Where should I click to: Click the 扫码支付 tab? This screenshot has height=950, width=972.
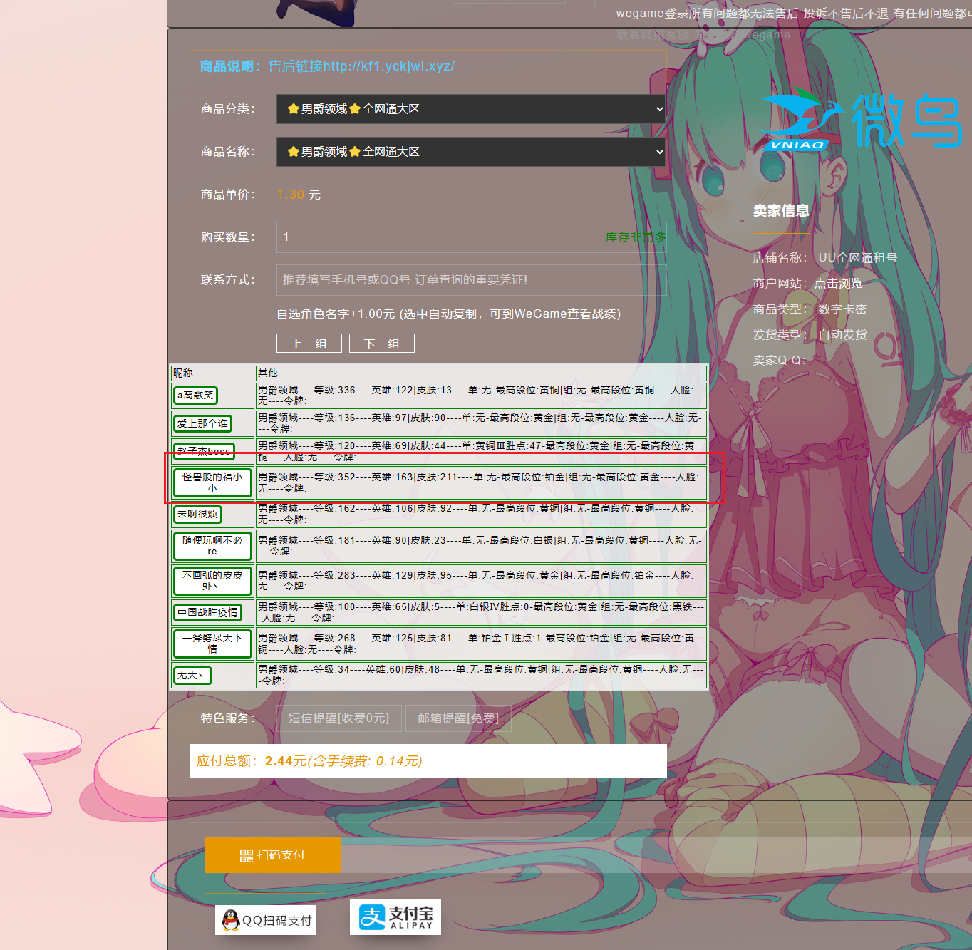(x=273, y=855)
